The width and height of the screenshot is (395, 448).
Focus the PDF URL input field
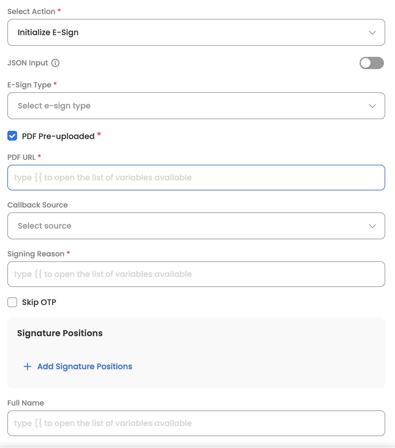coord(196,178)
